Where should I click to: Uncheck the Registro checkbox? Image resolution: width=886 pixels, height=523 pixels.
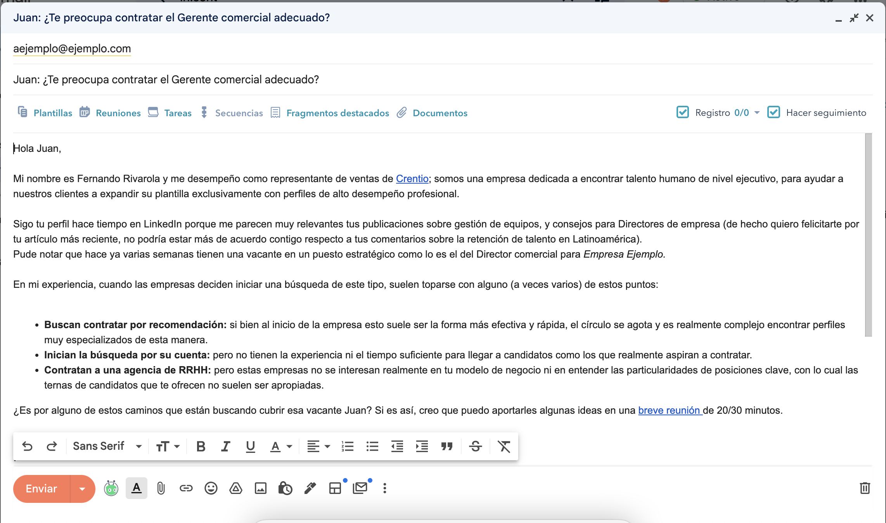[x=683, y=112]
